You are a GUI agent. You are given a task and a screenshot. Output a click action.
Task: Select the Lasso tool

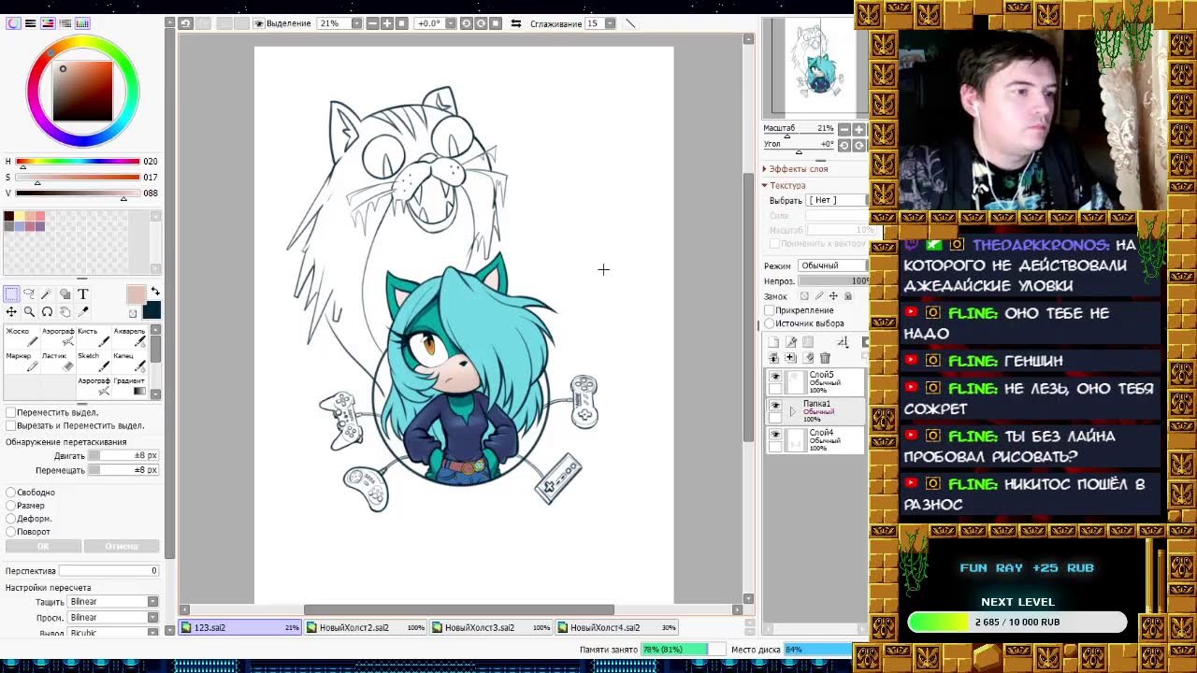[x=29, y=294]
